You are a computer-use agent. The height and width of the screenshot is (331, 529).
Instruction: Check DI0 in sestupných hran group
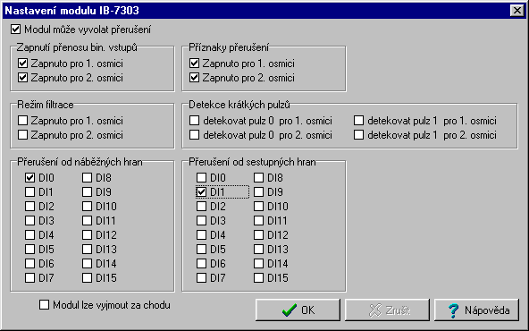coord(201,178)
